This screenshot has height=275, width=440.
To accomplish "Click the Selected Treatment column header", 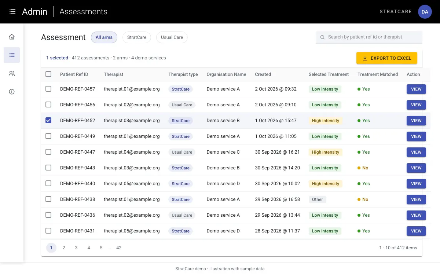I will point(329,74).
